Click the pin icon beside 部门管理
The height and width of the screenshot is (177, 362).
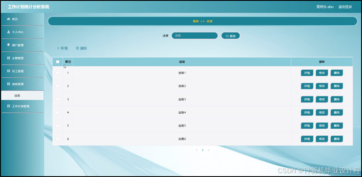pos(9,45)
